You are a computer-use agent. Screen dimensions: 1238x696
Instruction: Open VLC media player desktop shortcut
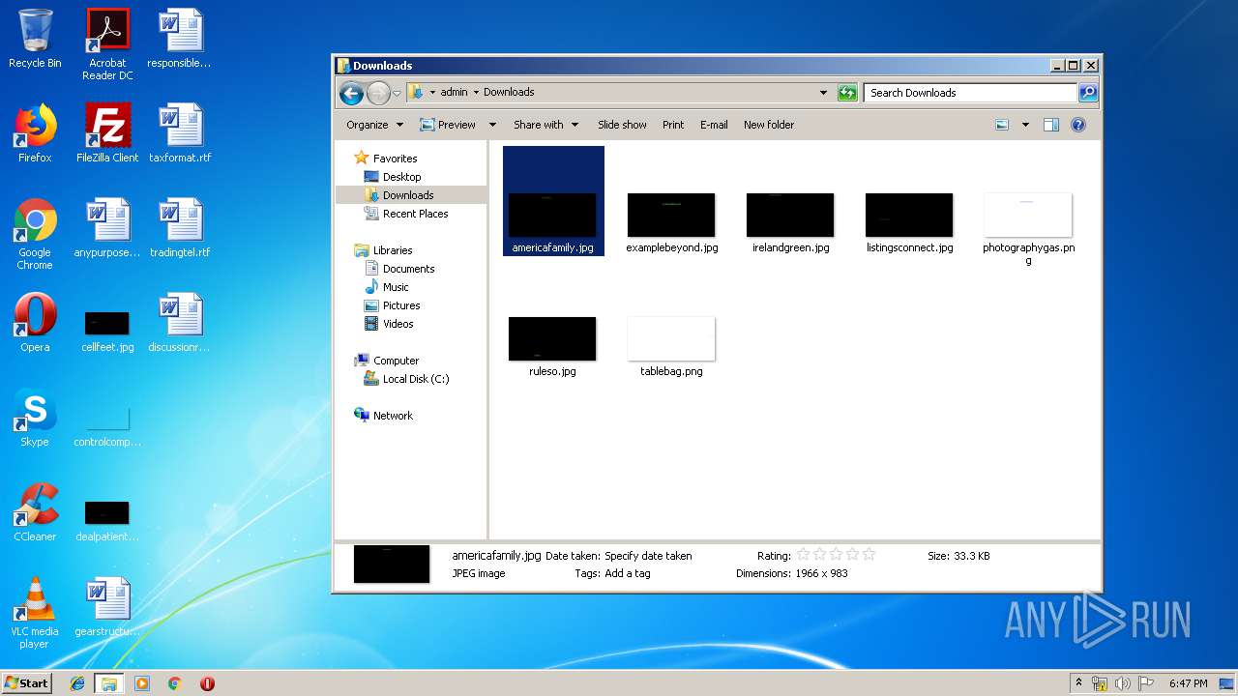(35, 614)
